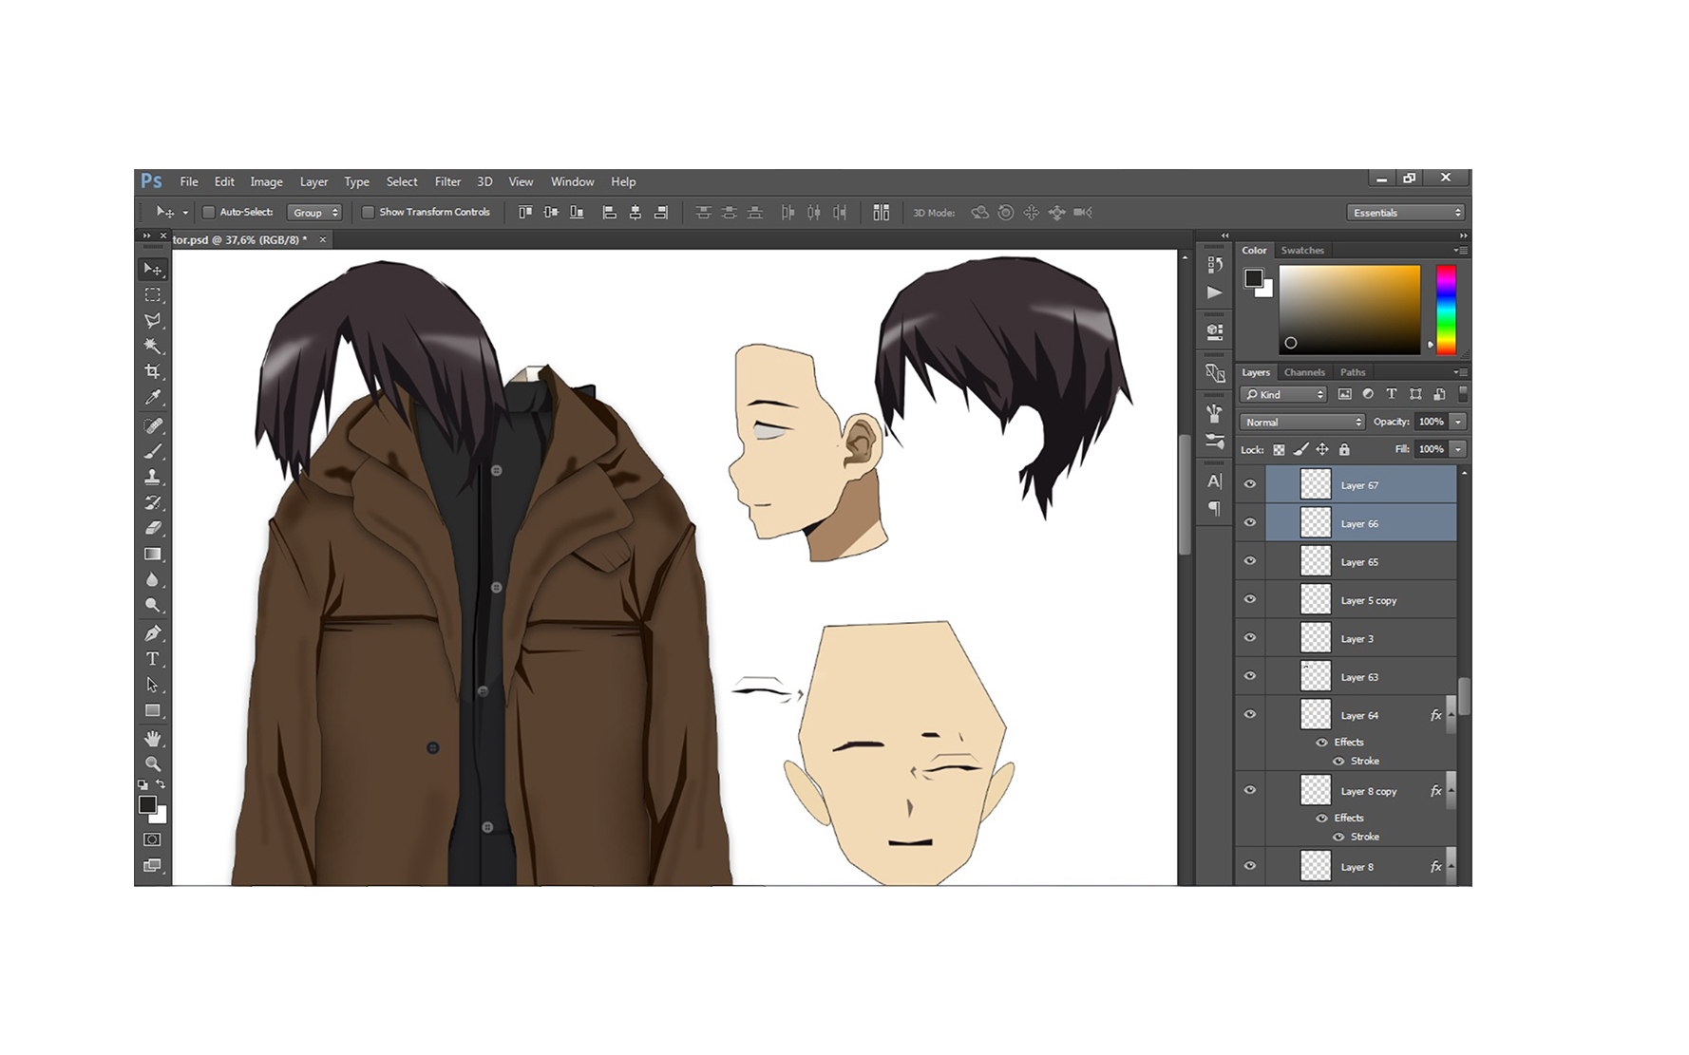Open the Opacity slider arrow
Image resolution: width=1689 pixels, height=1055 pixels.
(x=1458, y=422)
